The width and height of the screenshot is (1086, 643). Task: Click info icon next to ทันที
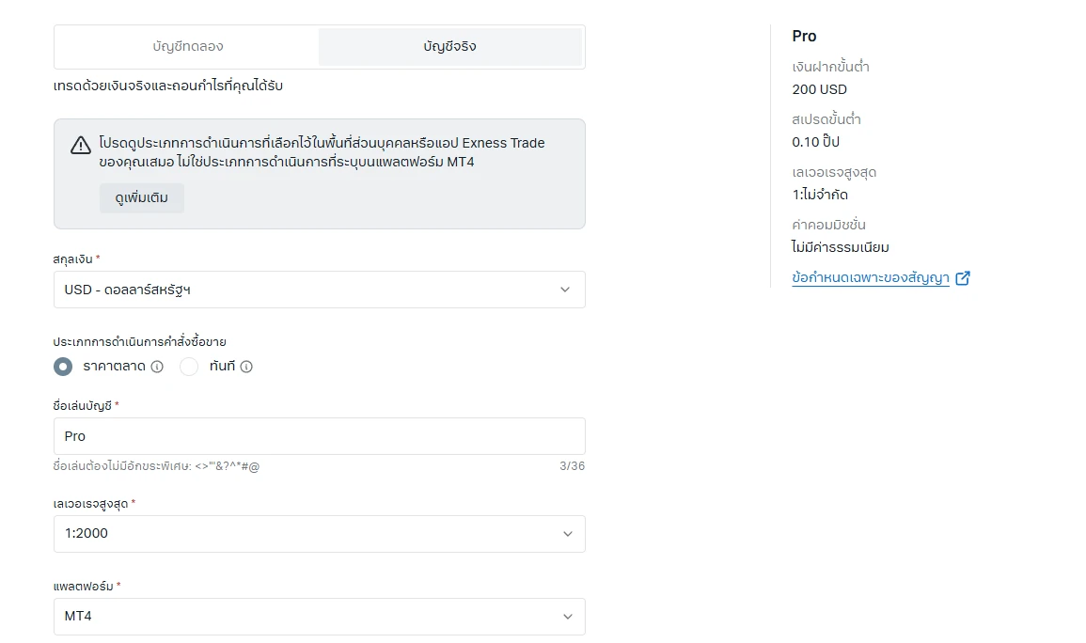pos(246,367)
